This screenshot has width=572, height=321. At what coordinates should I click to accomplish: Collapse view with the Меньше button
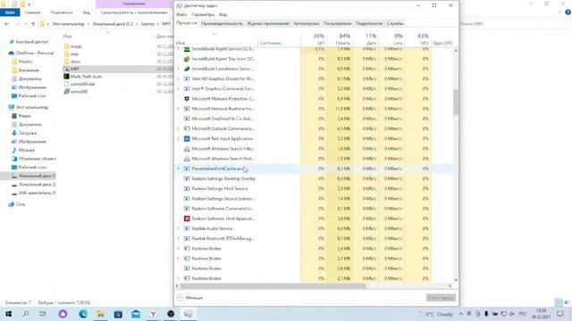tap(189, 298)
